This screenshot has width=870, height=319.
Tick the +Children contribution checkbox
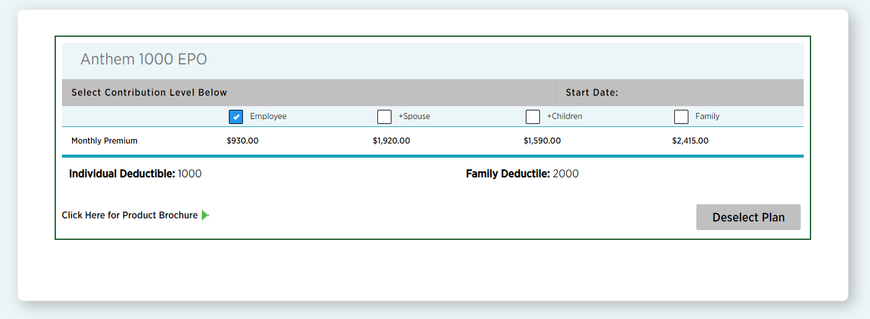point(533,117)
